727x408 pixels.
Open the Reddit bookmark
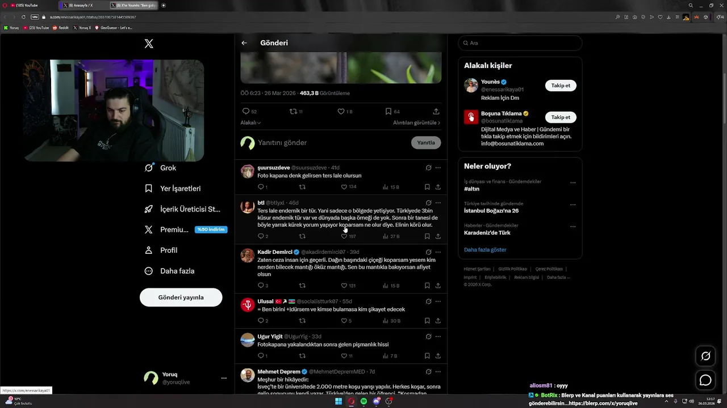[61, 27]
